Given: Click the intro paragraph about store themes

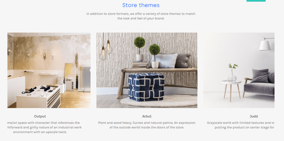Looking at the screenshot, I should tap(141, 16).
